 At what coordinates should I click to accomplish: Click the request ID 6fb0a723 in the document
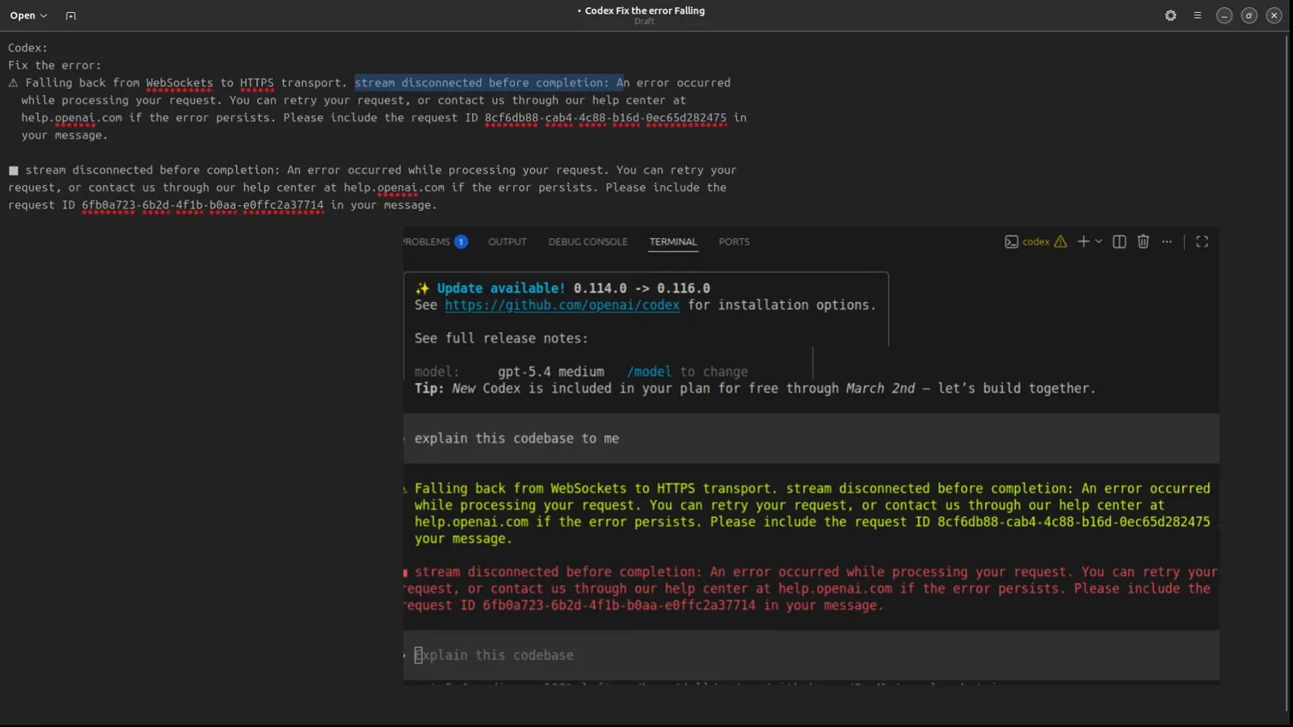pyautogui.click(x=202, y=205)
